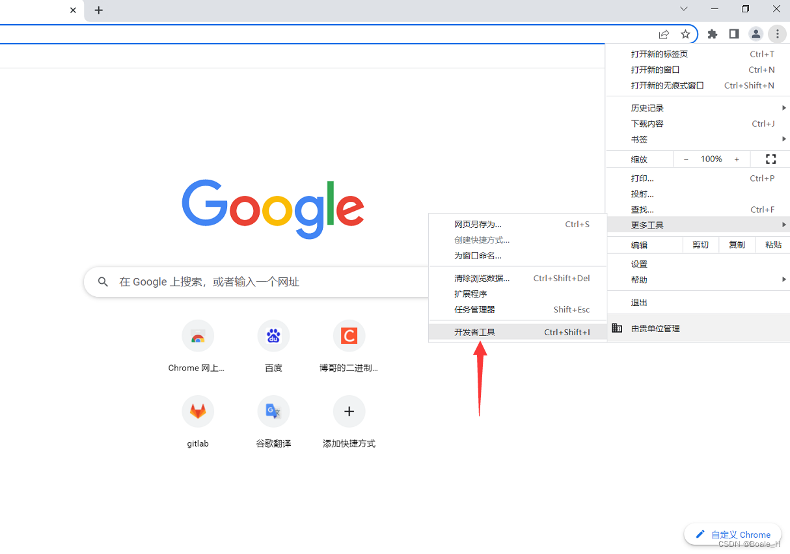Click the three-dot Chrome menu icon
The height and width of the screenshot is (554, 790).
[x=777, y=34]
